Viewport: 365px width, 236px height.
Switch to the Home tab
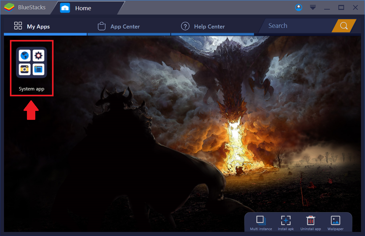[88, 8]
